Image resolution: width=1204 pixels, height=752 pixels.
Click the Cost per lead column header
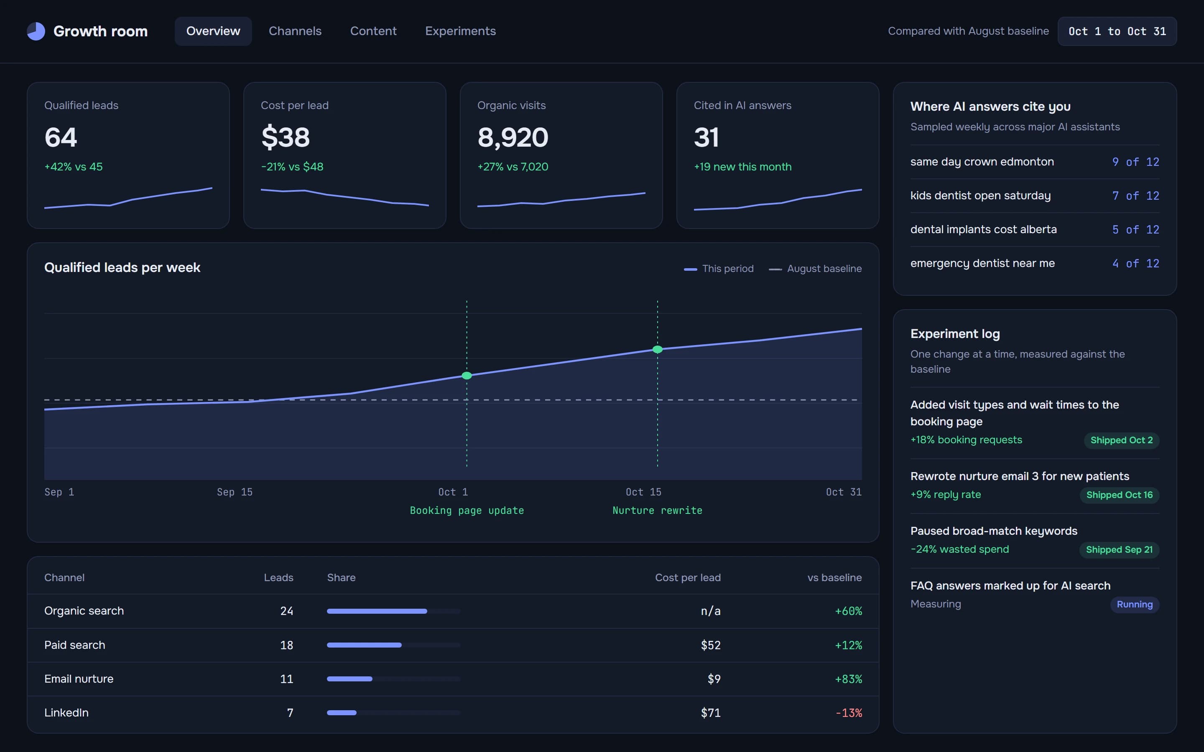[688, 577]
